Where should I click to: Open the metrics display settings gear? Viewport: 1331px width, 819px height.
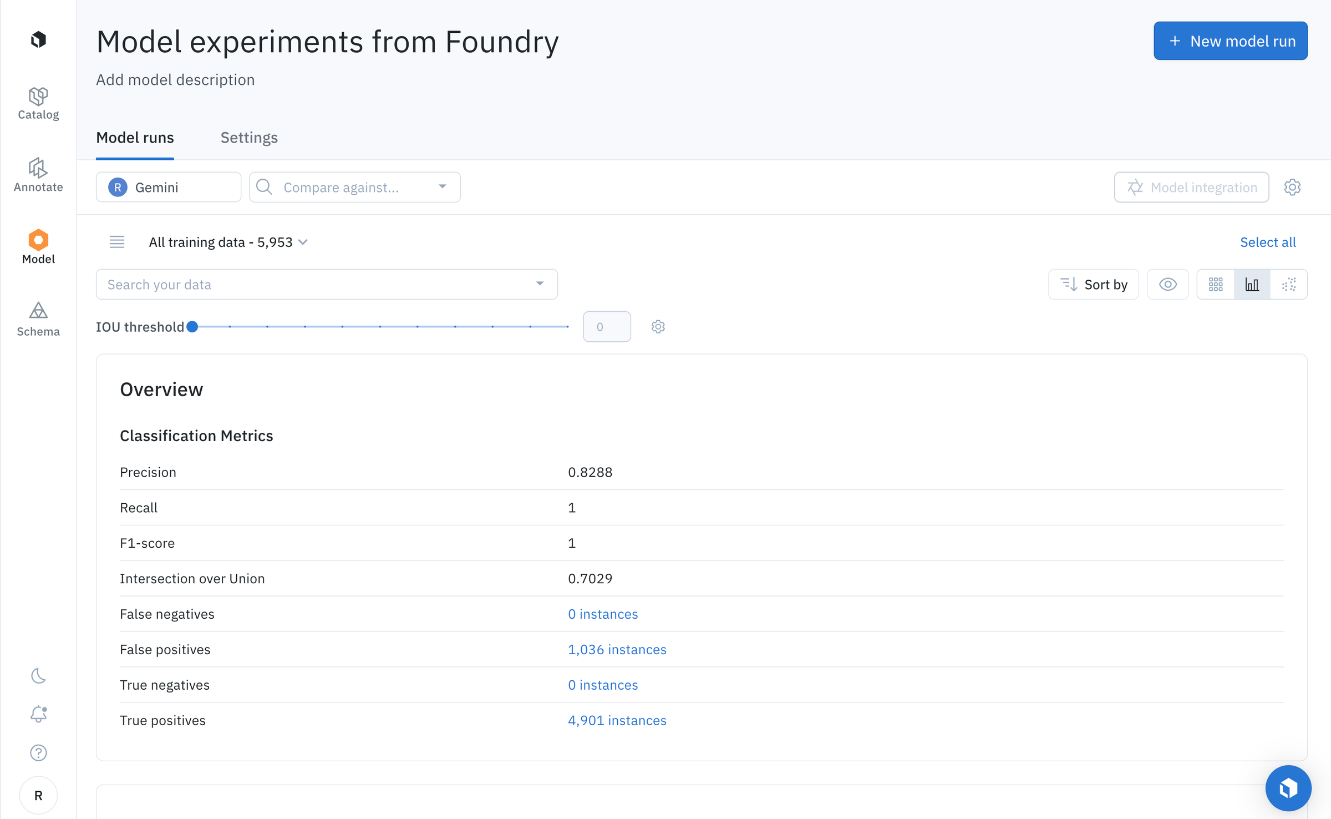click(x=1292, y=187)
